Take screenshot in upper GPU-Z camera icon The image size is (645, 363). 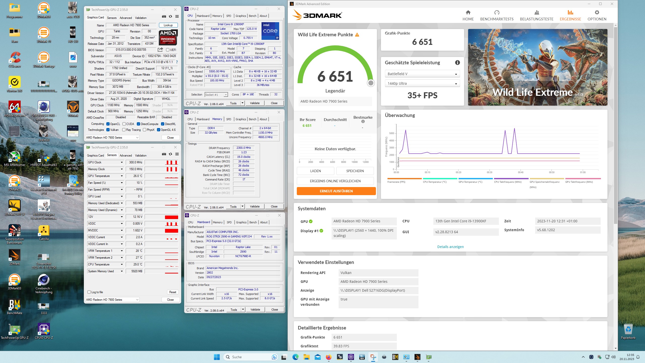164,17
